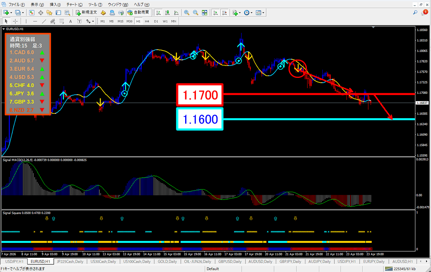Select the horizontal line drawing tool
431x272 pixels.
pos(35,21)
